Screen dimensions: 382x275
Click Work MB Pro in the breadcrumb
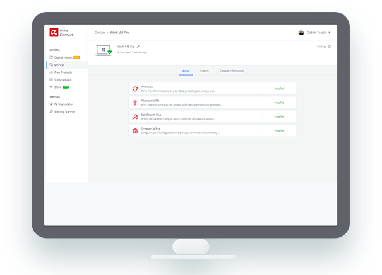(119, 33)
